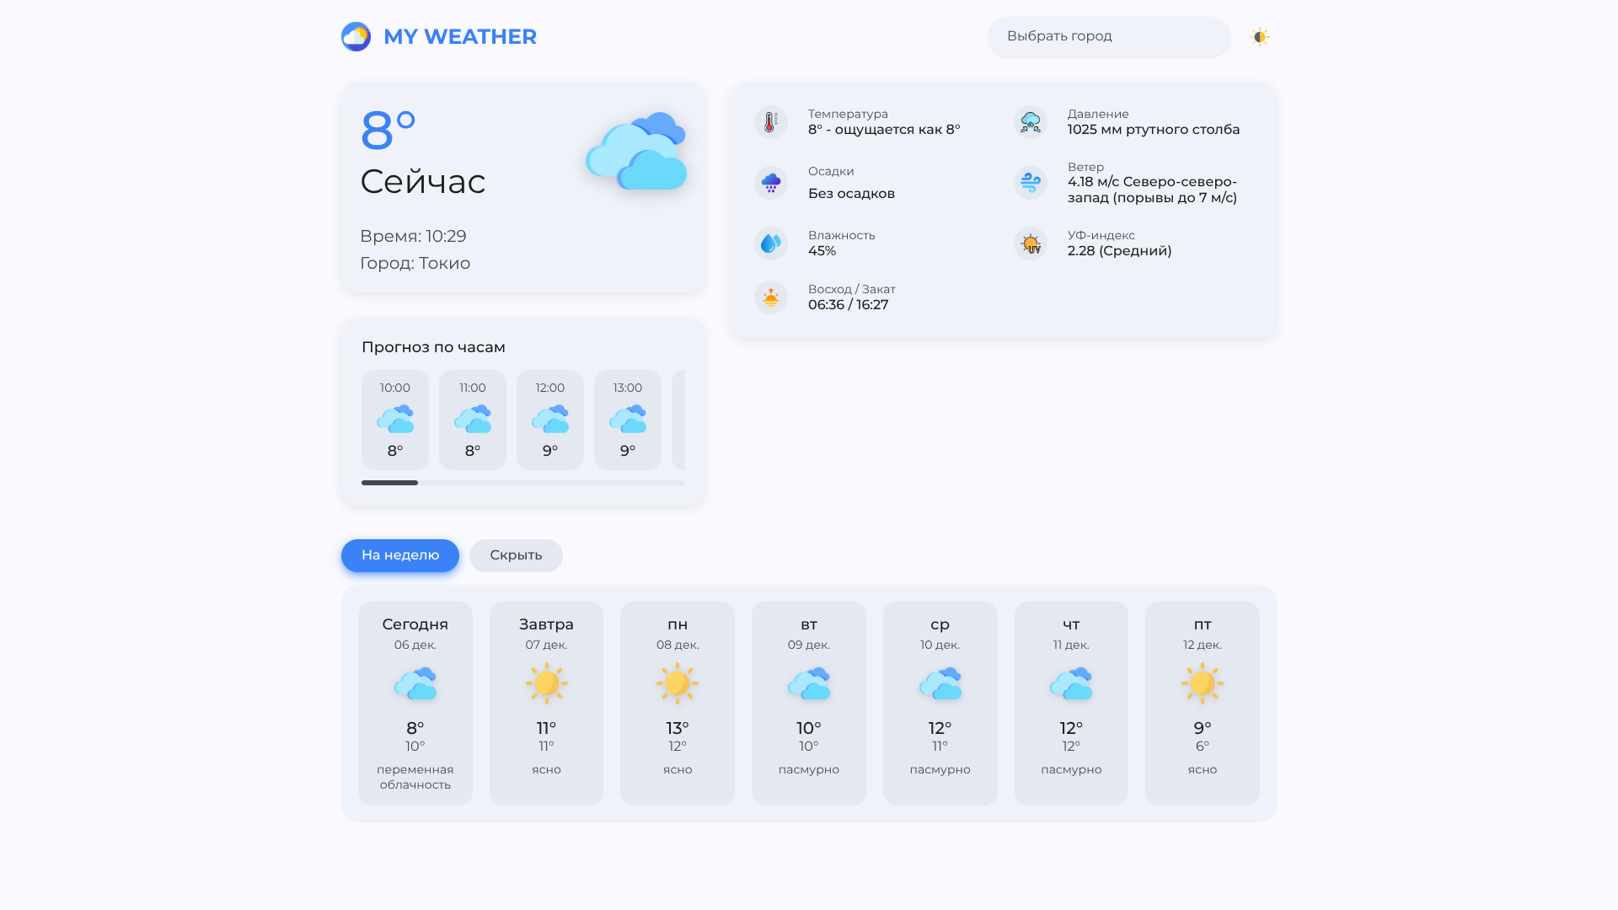Click the cloud icon in 13:00 card
Viewport: 1618px width, 910px height.
tap(628, 419)
